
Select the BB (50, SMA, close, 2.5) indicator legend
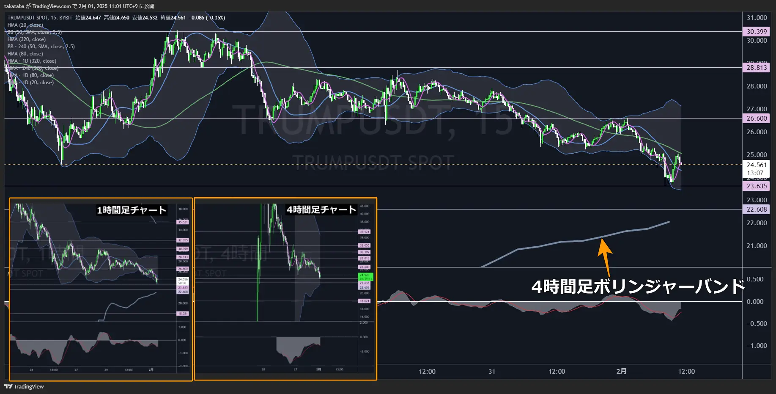35,32
